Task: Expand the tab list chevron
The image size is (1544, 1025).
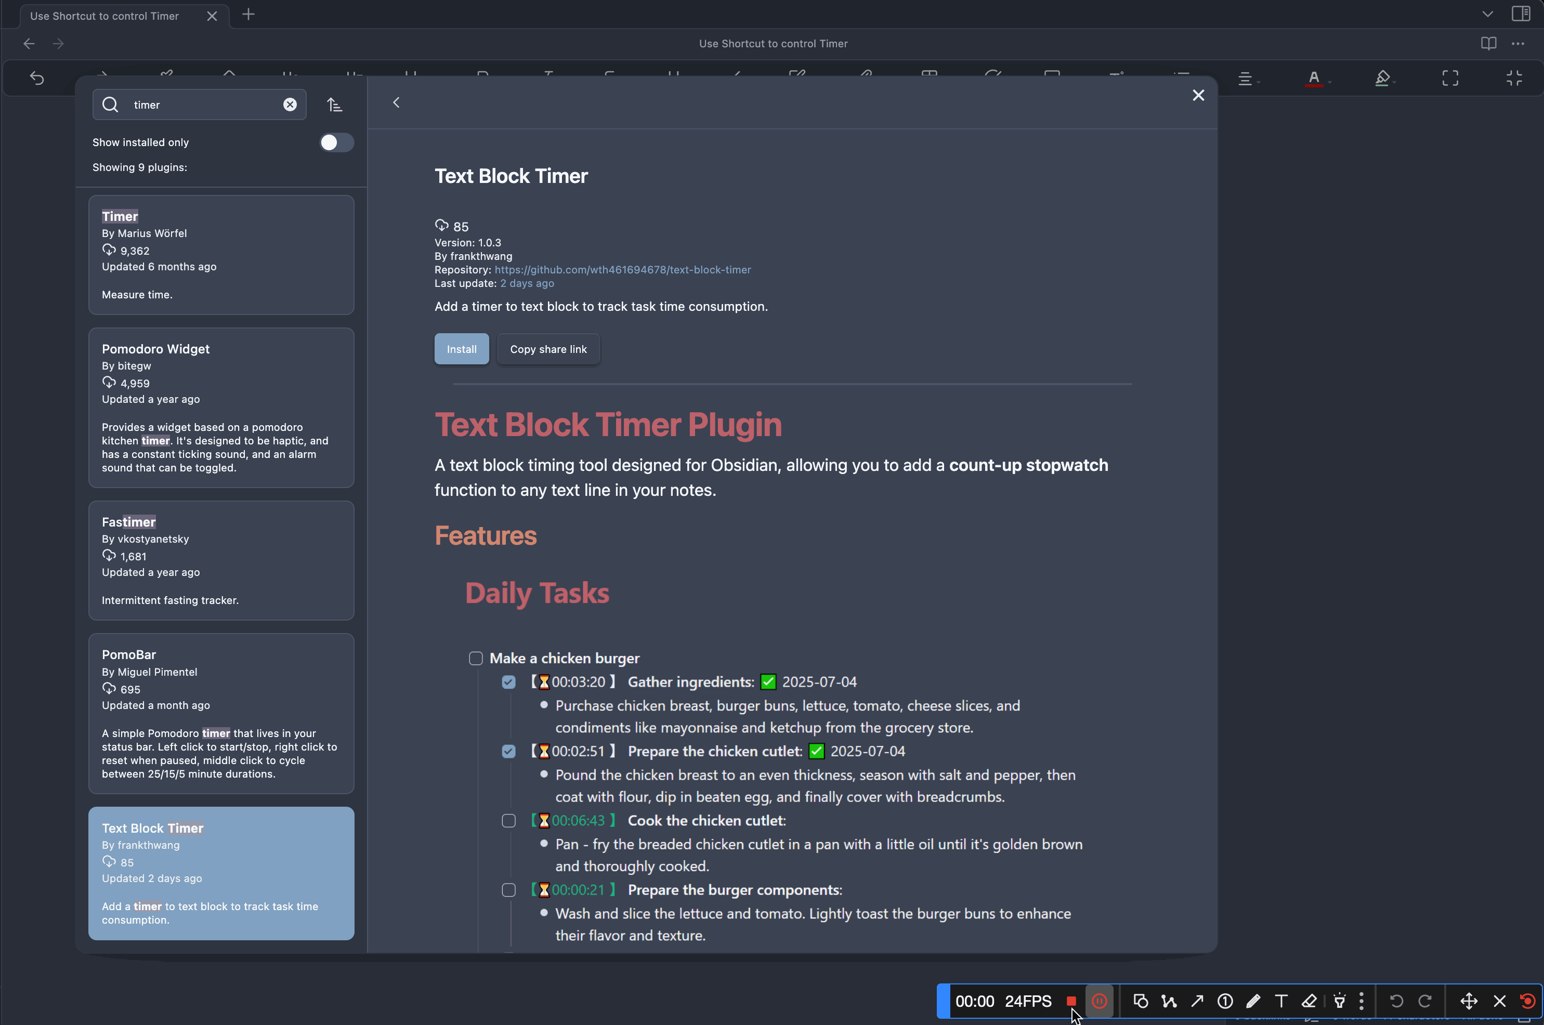Action: point(1487,14)
